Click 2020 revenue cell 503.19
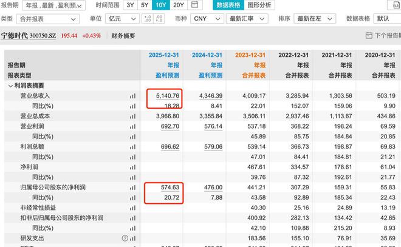Screen dimensions: 401x247 (386, 96)
